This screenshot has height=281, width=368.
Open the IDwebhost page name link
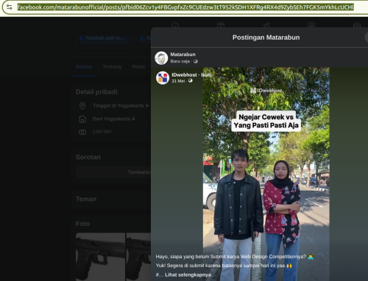[184, 75]
